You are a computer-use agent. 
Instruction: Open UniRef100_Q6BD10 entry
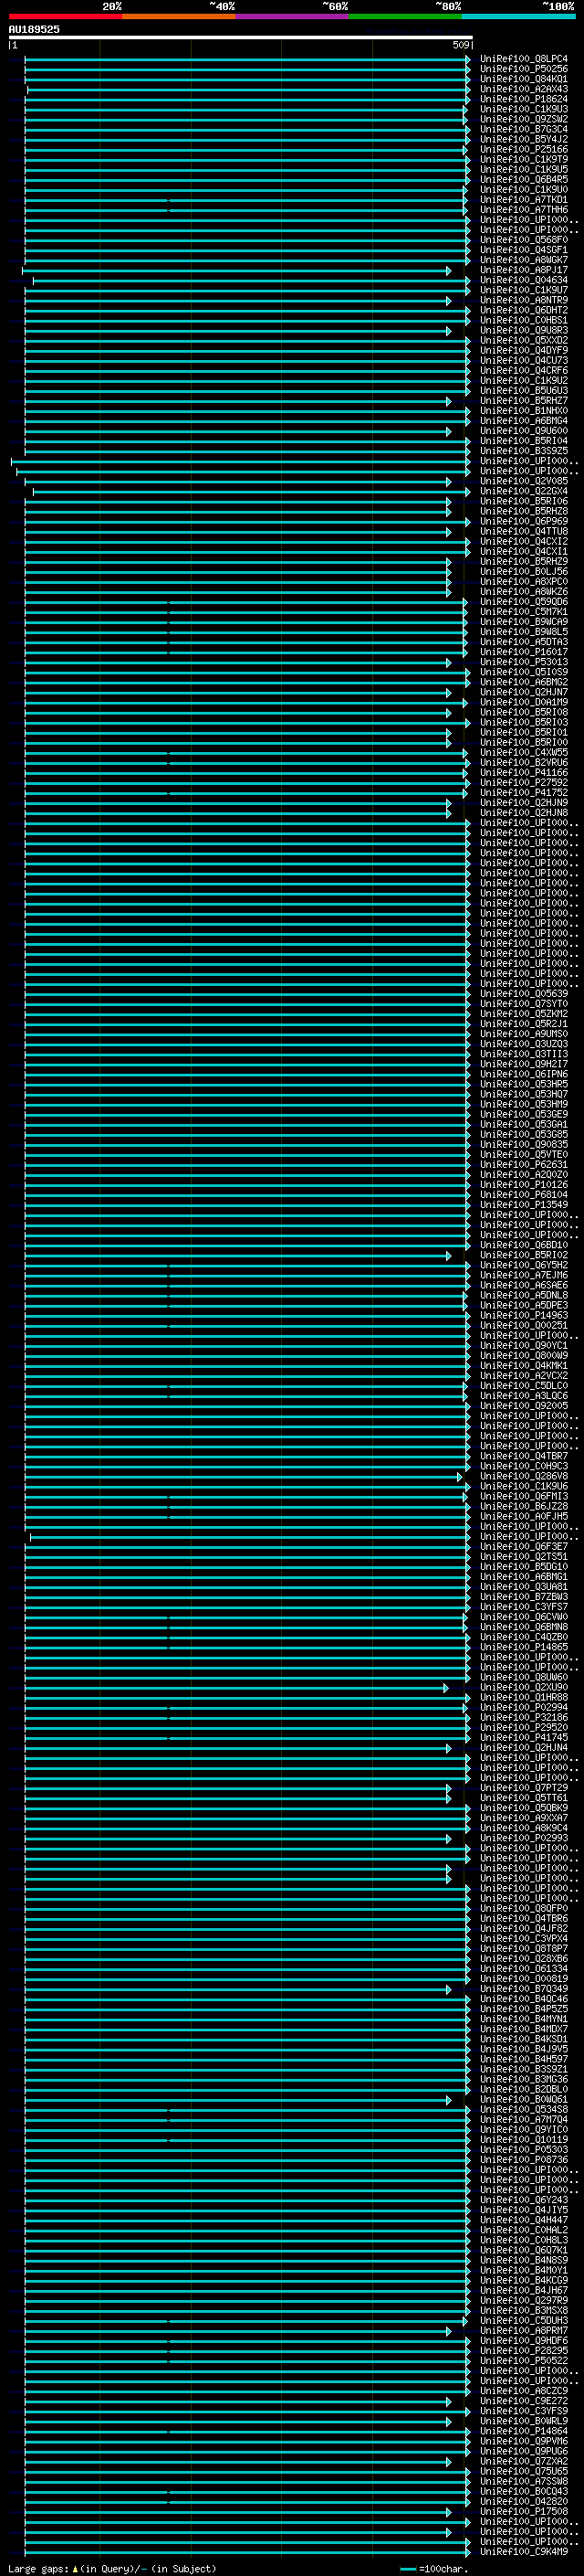[523, 1245]
